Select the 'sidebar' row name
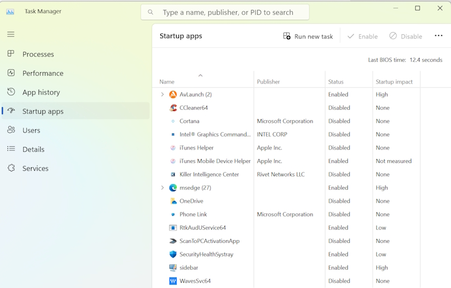The height and width of the screenshot is (288, 451). click(x=189, y=267)
